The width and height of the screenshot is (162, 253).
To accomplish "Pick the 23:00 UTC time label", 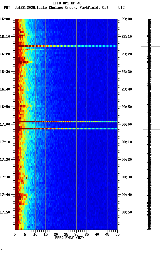I will (127, 19).
